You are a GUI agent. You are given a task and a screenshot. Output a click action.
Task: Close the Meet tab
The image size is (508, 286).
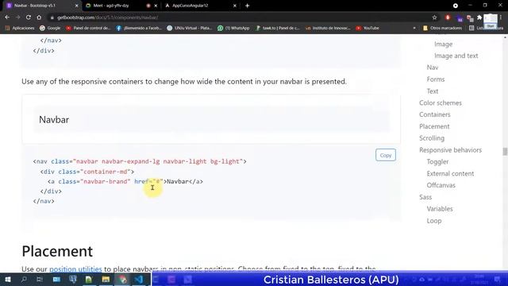156,6
